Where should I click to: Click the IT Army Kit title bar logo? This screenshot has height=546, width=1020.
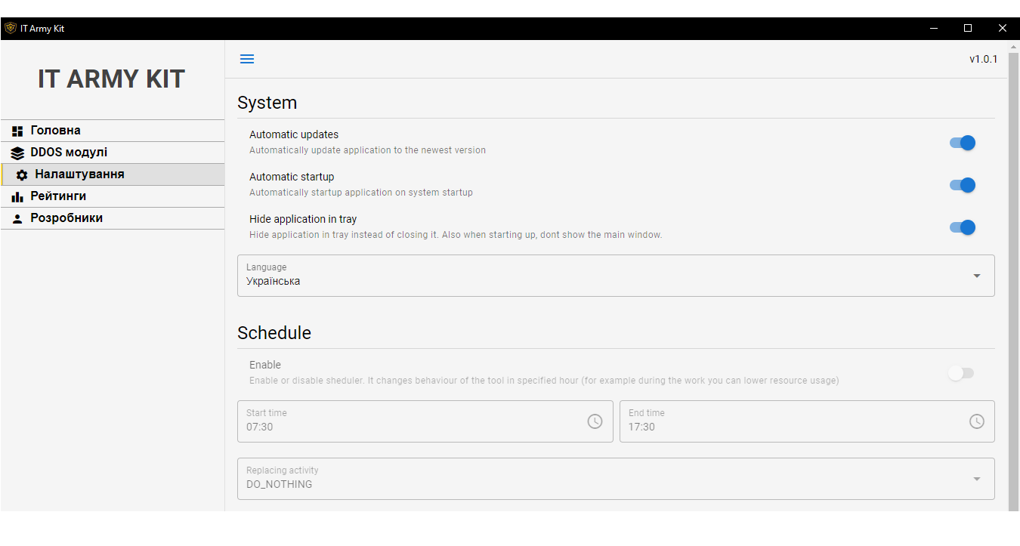[x=11, y=28]
